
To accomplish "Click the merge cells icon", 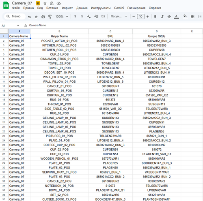I will (x=200, y=17).
